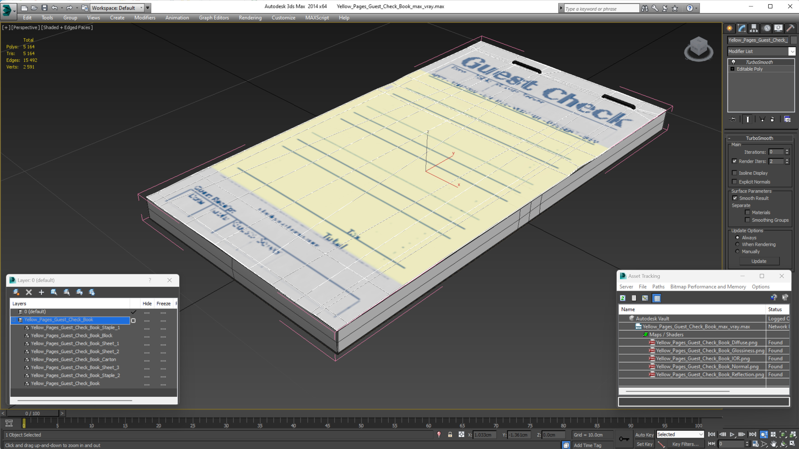Click the Auto Key button

644,435
